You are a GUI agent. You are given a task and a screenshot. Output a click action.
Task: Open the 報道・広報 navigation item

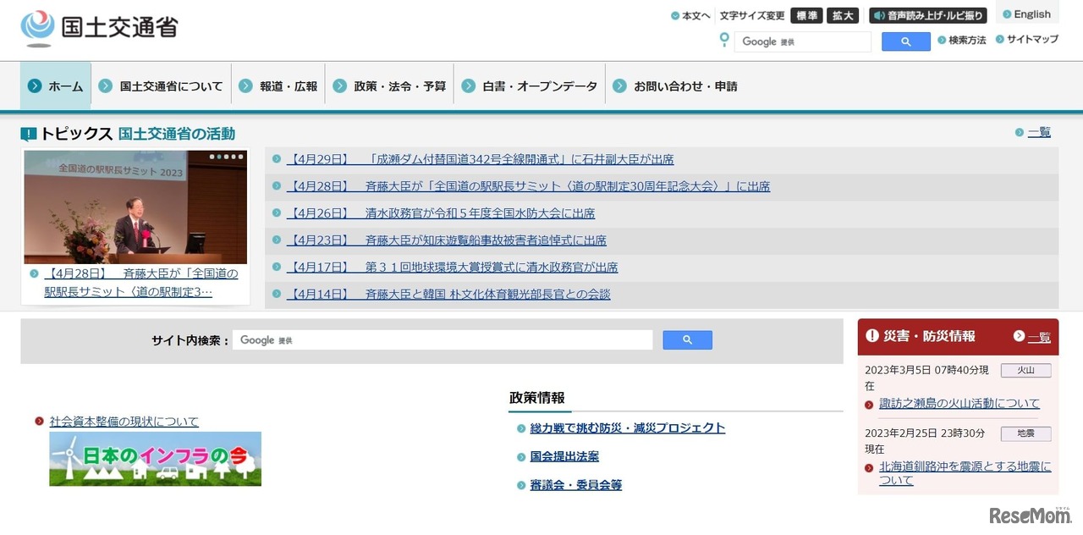[278, 86]
